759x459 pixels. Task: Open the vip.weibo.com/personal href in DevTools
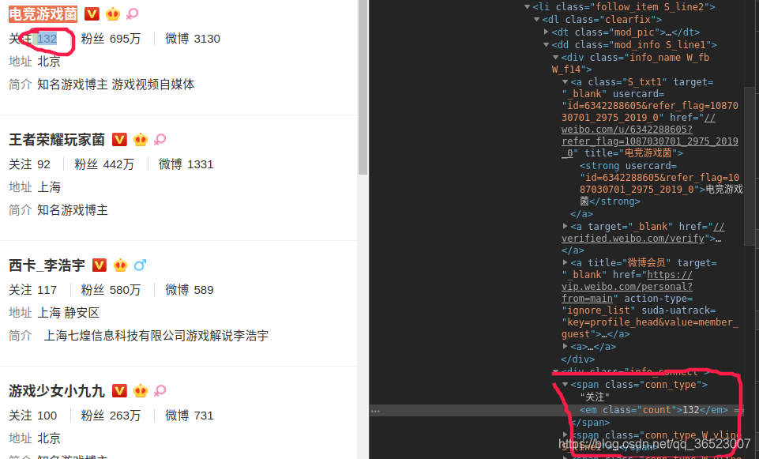point(627,287)
